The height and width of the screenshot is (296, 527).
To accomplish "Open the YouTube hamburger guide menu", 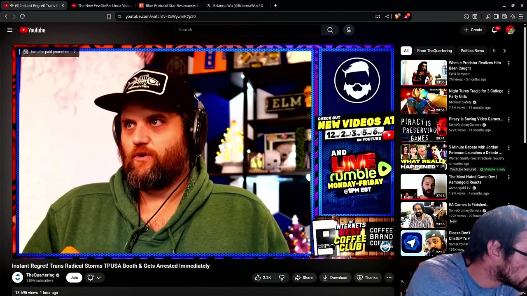I will click(x=10, y=30).
